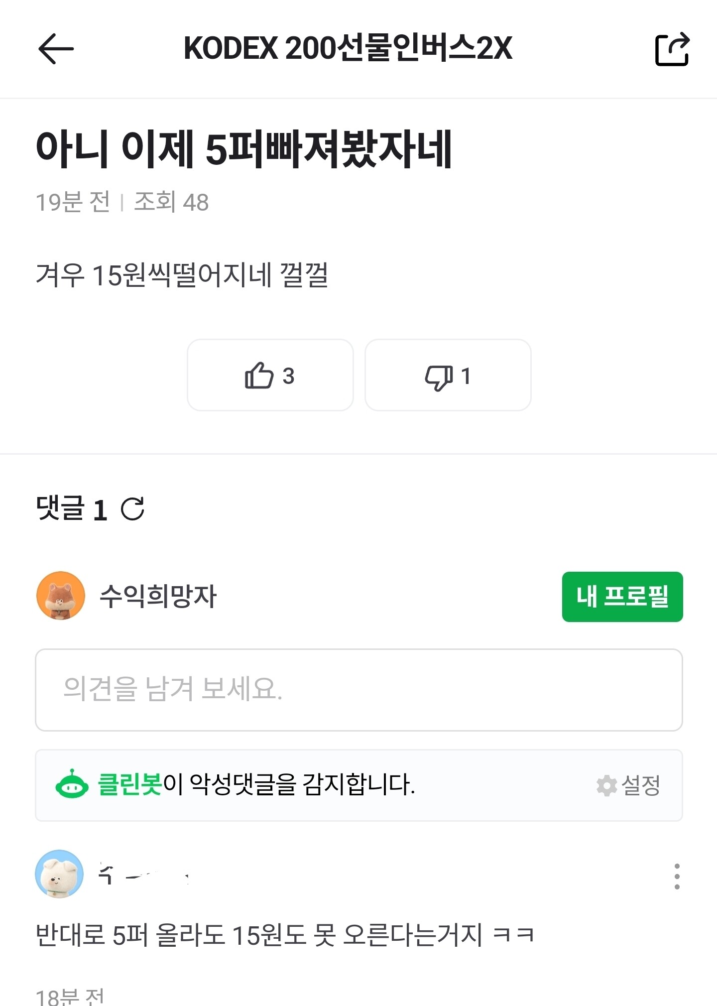Dislike the post with the thumbs-down button
The height and width of the screenshot is (1006, 717).
[x=448, y=376]
